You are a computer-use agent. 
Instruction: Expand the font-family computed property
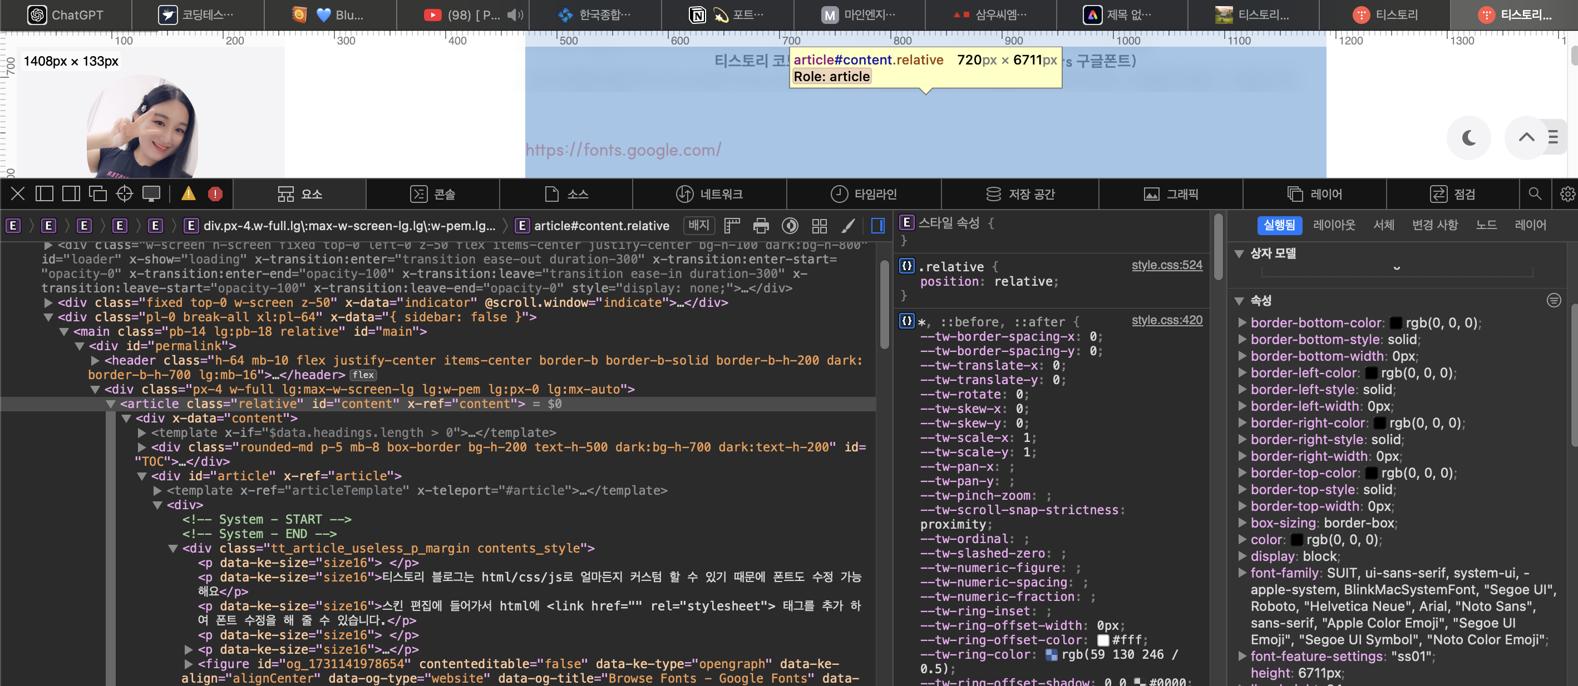1242,573
